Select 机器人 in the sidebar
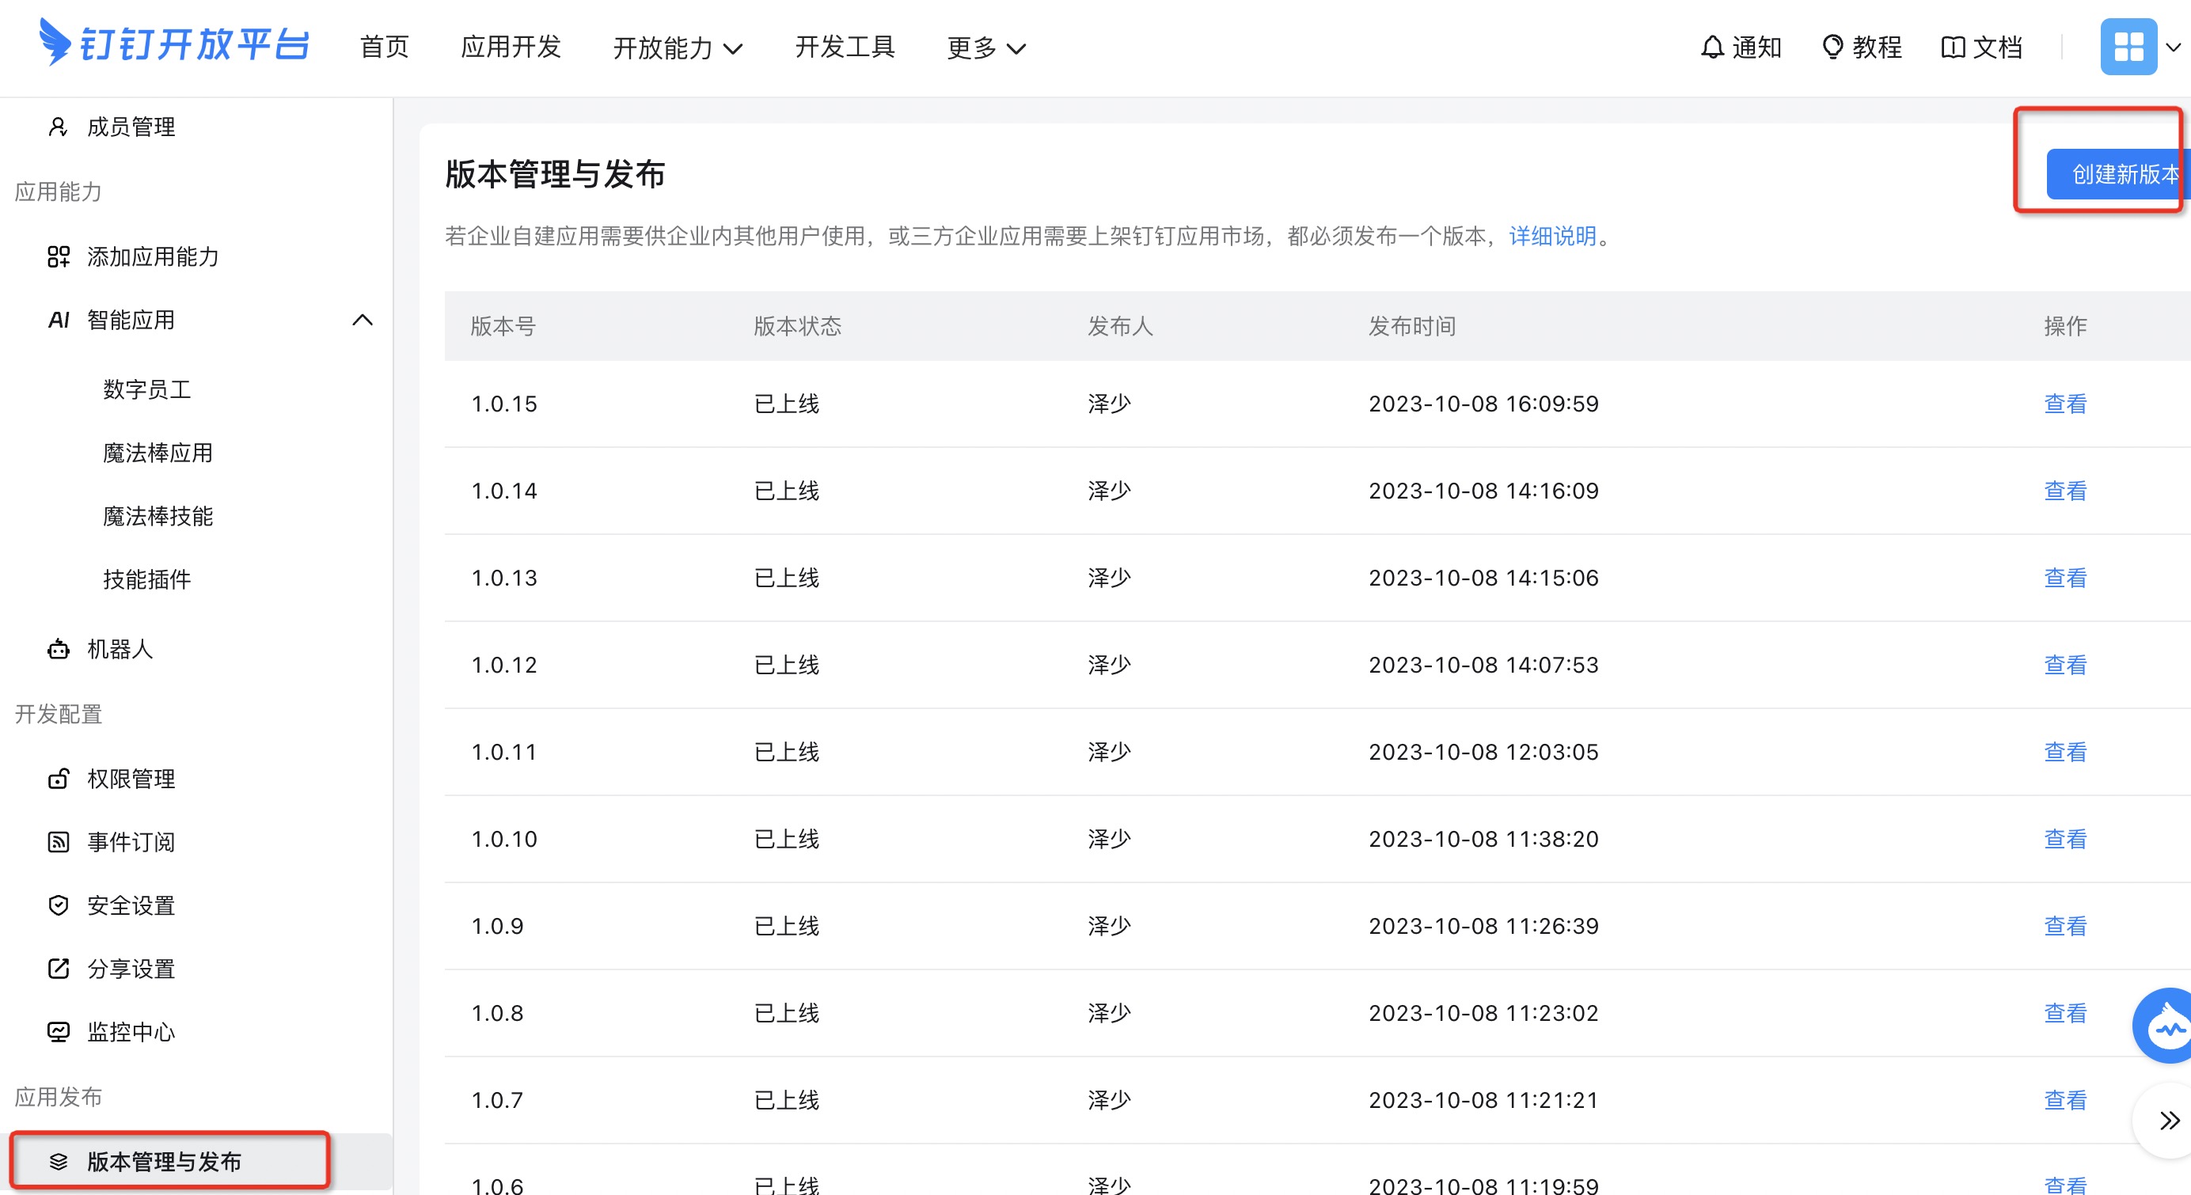 pos(120,650)
